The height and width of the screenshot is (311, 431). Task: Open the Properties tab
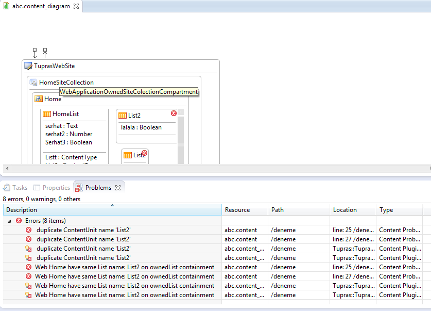click(51, 188)
